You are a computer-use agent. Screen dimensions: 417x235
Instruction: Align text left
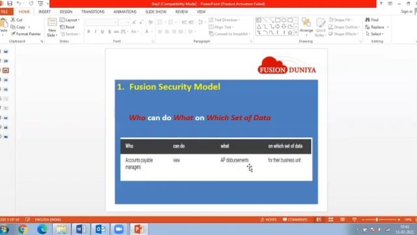(x=160, y=32)
